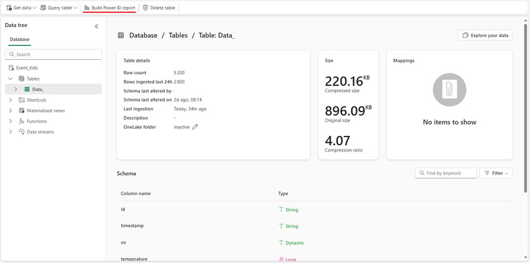Open the Get data dropdown

click(21, 7)
